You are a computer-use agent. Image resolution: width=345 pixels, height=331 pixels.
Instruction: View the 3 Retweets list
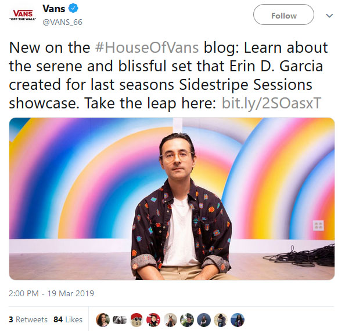[28, 319]
